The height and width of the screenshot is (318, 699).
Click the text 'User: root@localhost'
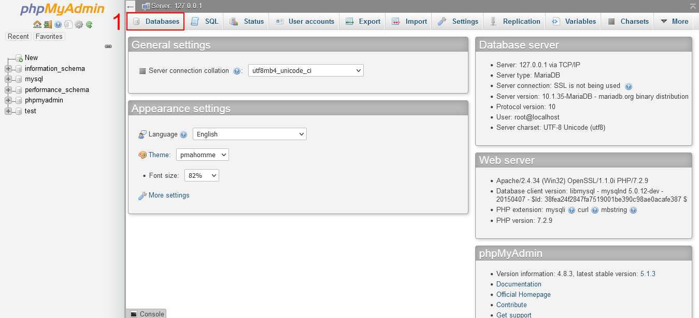coord(528,117)
